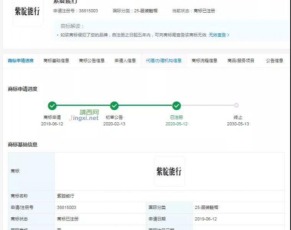Click the 商标解读 heading
Viewport: 291px width, 230px height.
(x=72, y=26)
